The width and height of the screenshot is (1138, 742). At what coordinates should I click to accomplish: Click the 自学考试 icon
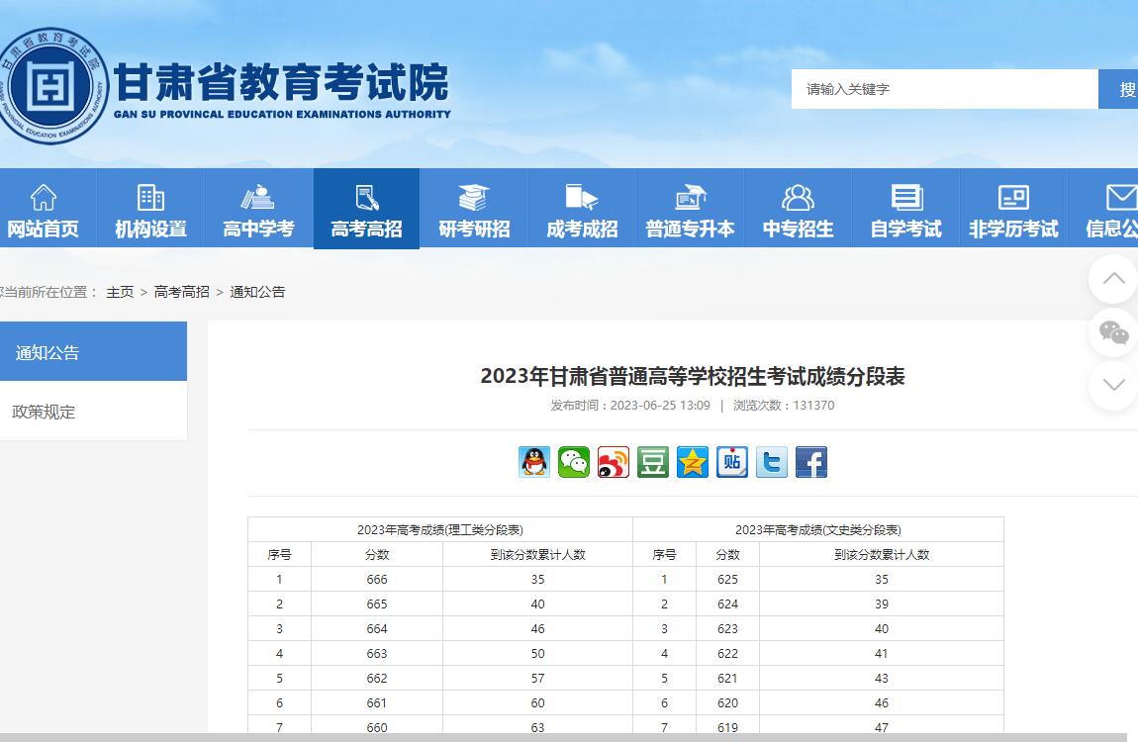coord(906,197)
